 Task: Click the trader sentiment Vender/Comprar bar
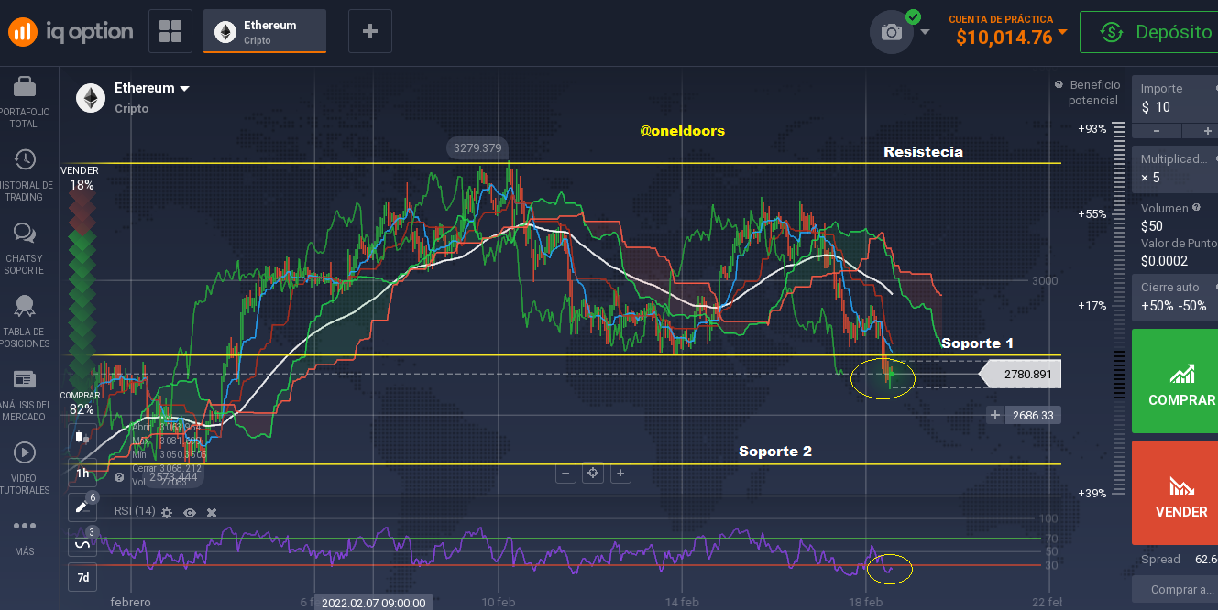click(82, 291)
